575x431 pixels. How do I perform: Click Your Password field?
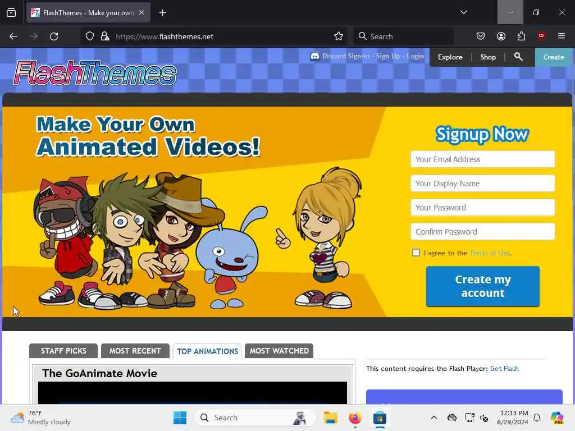(x=482, y=208)
